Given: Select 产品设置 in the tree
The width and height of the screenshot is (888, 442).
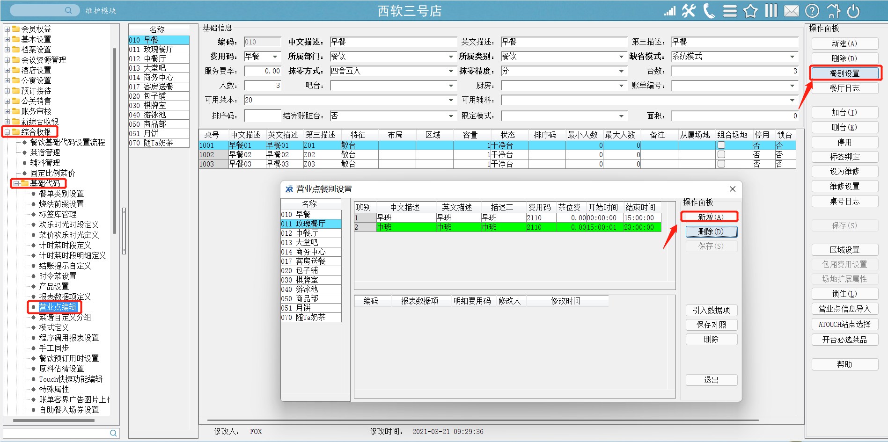Looking at the screenshot, I should coord(54,286).
